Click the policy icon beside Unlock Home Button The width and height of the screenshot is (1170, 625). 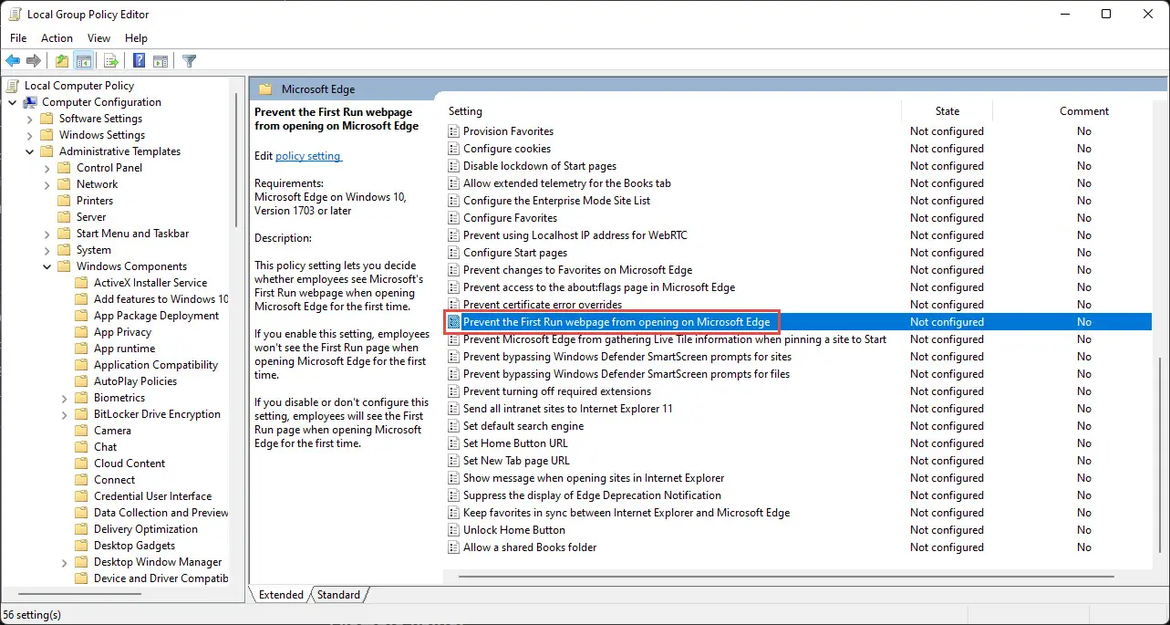pos(453,530)
